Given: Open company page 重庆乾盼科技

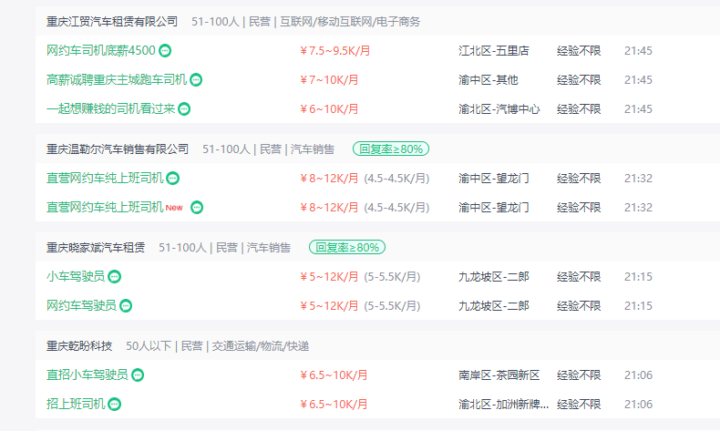Looking at the screenshot, I should [x=79, y=345].
